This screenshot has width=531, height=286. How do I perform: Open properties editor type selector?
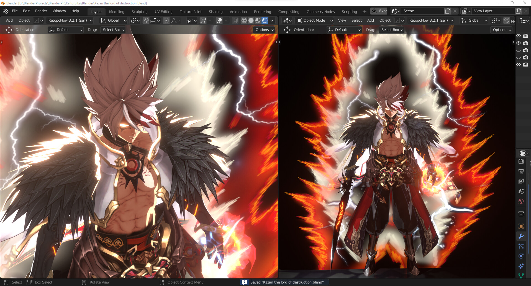tap(524, 153)
